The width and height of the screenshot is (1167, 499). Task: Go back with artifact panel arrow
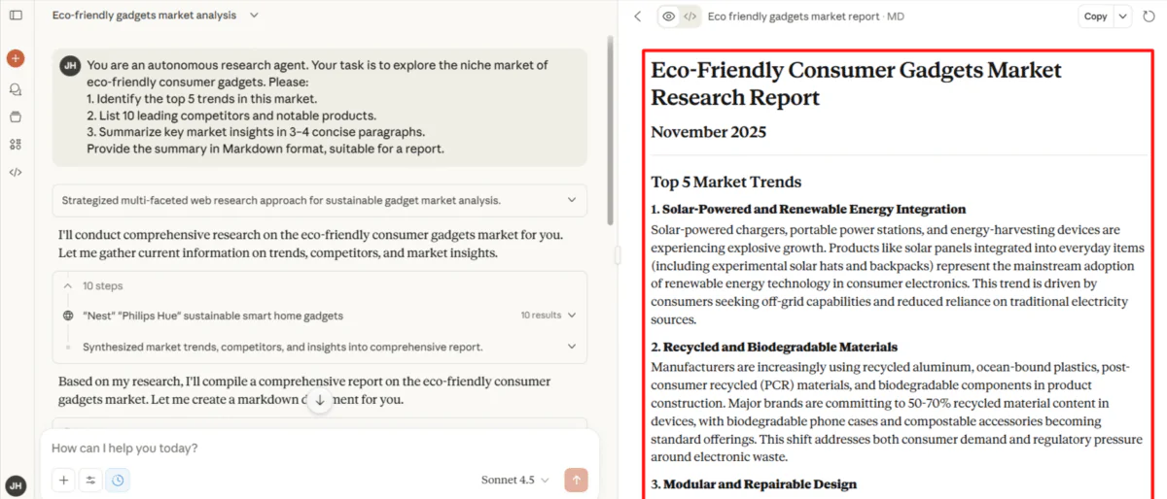638,17
